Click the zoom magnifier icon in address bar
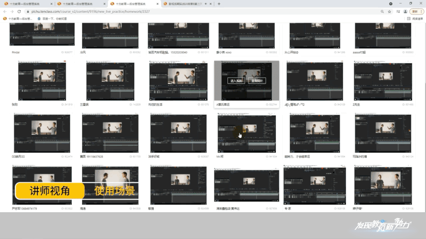 382,12
